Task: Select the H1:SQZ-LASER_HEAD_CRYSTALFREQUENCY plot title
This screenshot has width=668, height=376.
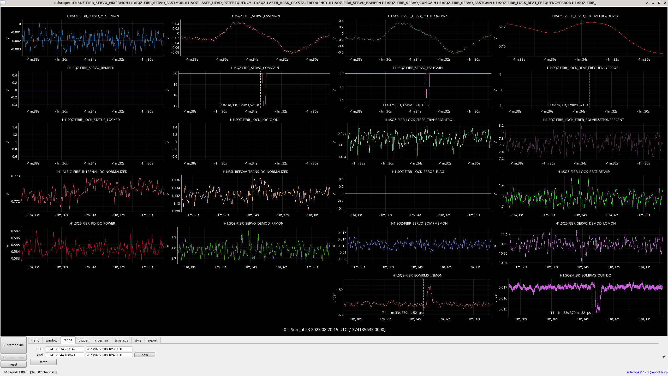Action: pyautogui.click(x=584, y=16)
